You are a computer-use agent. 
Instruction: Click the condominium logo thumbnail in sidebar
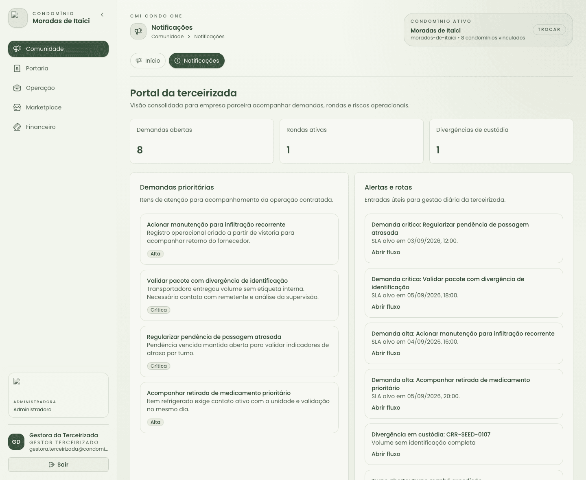click(x=18, y=18)
